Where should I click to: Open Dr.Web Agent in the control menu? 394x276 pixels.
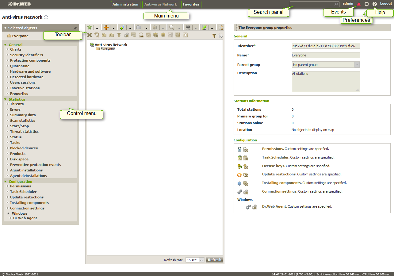25,218
